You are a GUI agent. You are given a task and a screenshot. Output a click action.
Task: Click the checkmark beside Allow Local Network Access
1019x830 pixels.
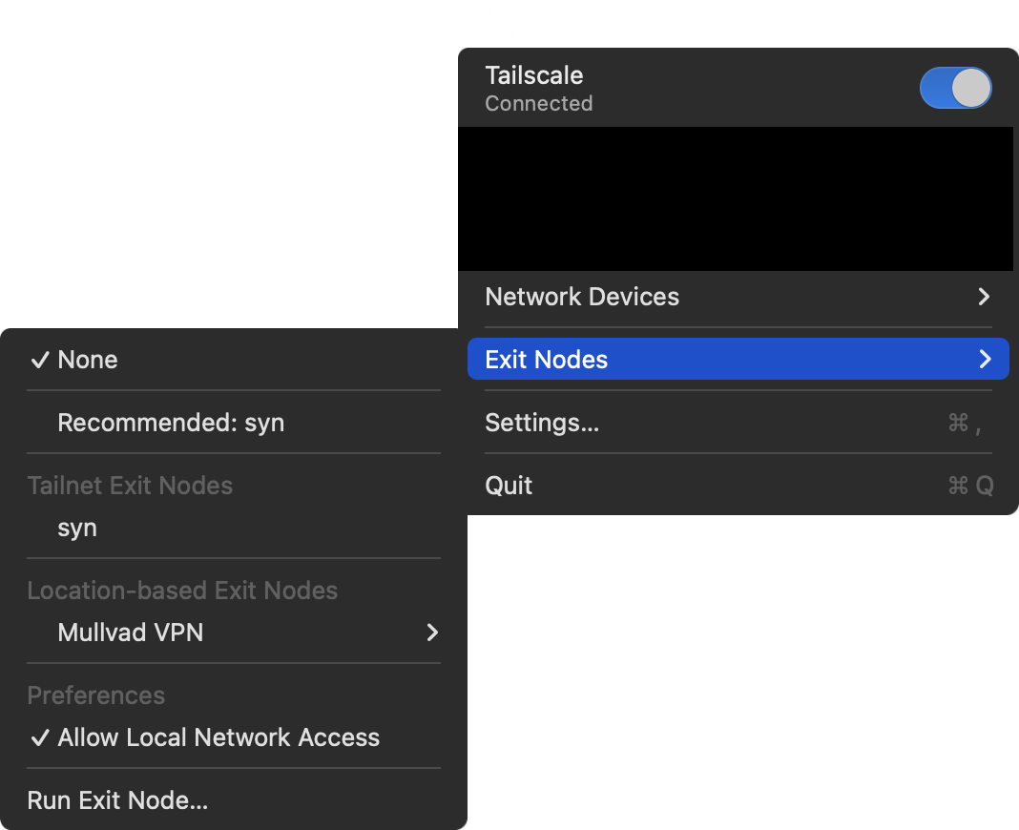40,737
